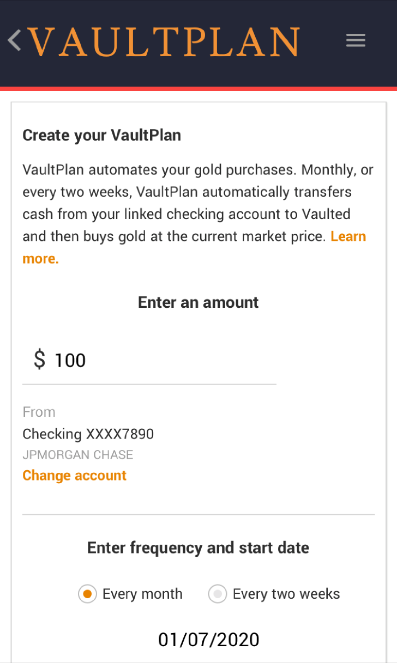Click the JPMORGAN CHASE bank label
This screenshot has width=397, height=663.
78,455
